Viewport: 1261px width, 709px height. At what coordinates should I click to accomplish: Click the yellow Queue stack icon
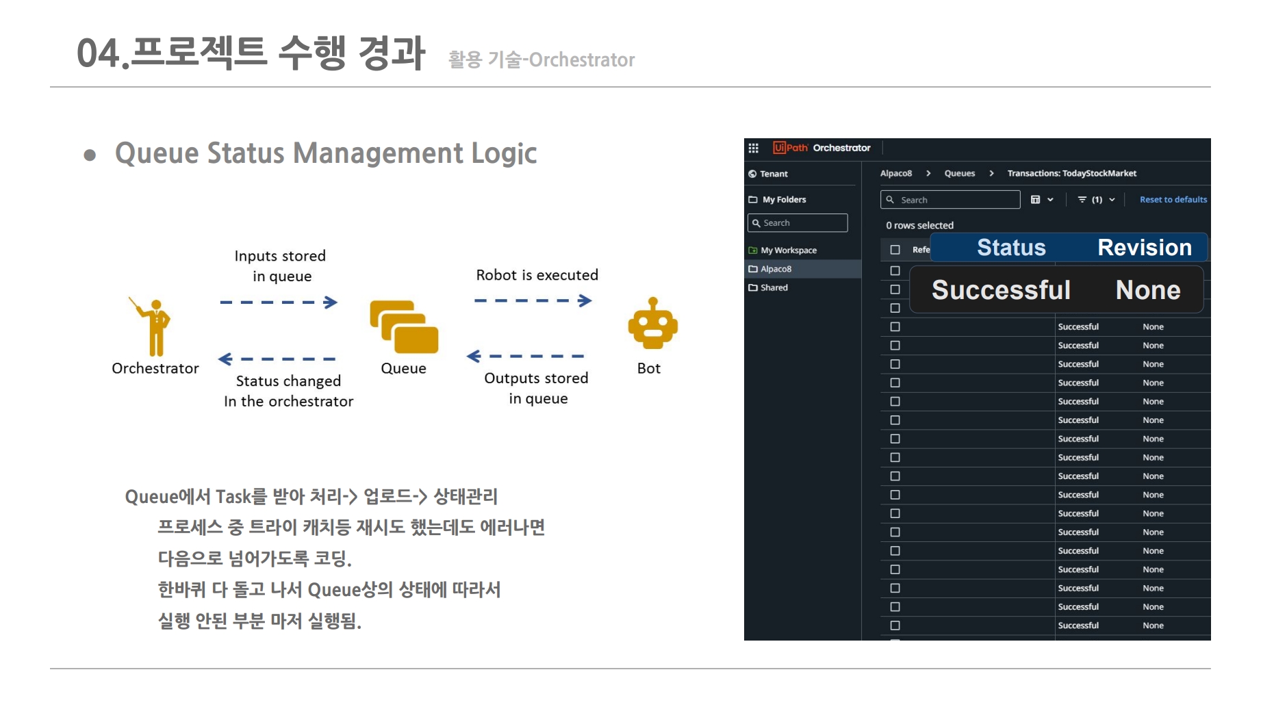tap(404, 326)
